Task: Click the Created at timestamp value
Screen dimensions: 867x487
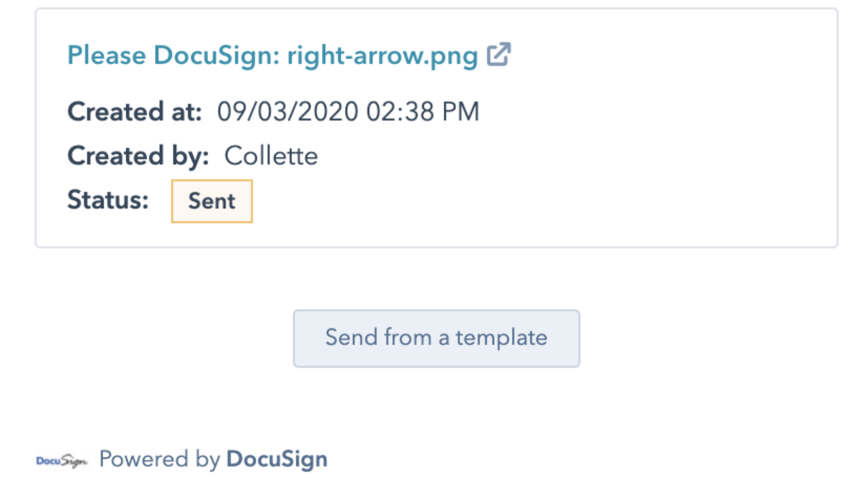Action: pos(347,111)
